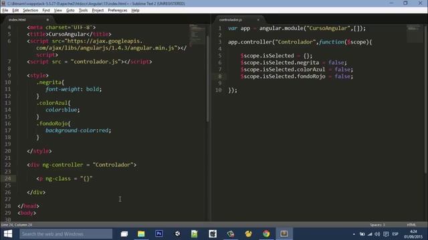The height and width of the screenshot is (240, 428).
Task: Open the green notepad app on taskbar
Action: tap(195, 234)
